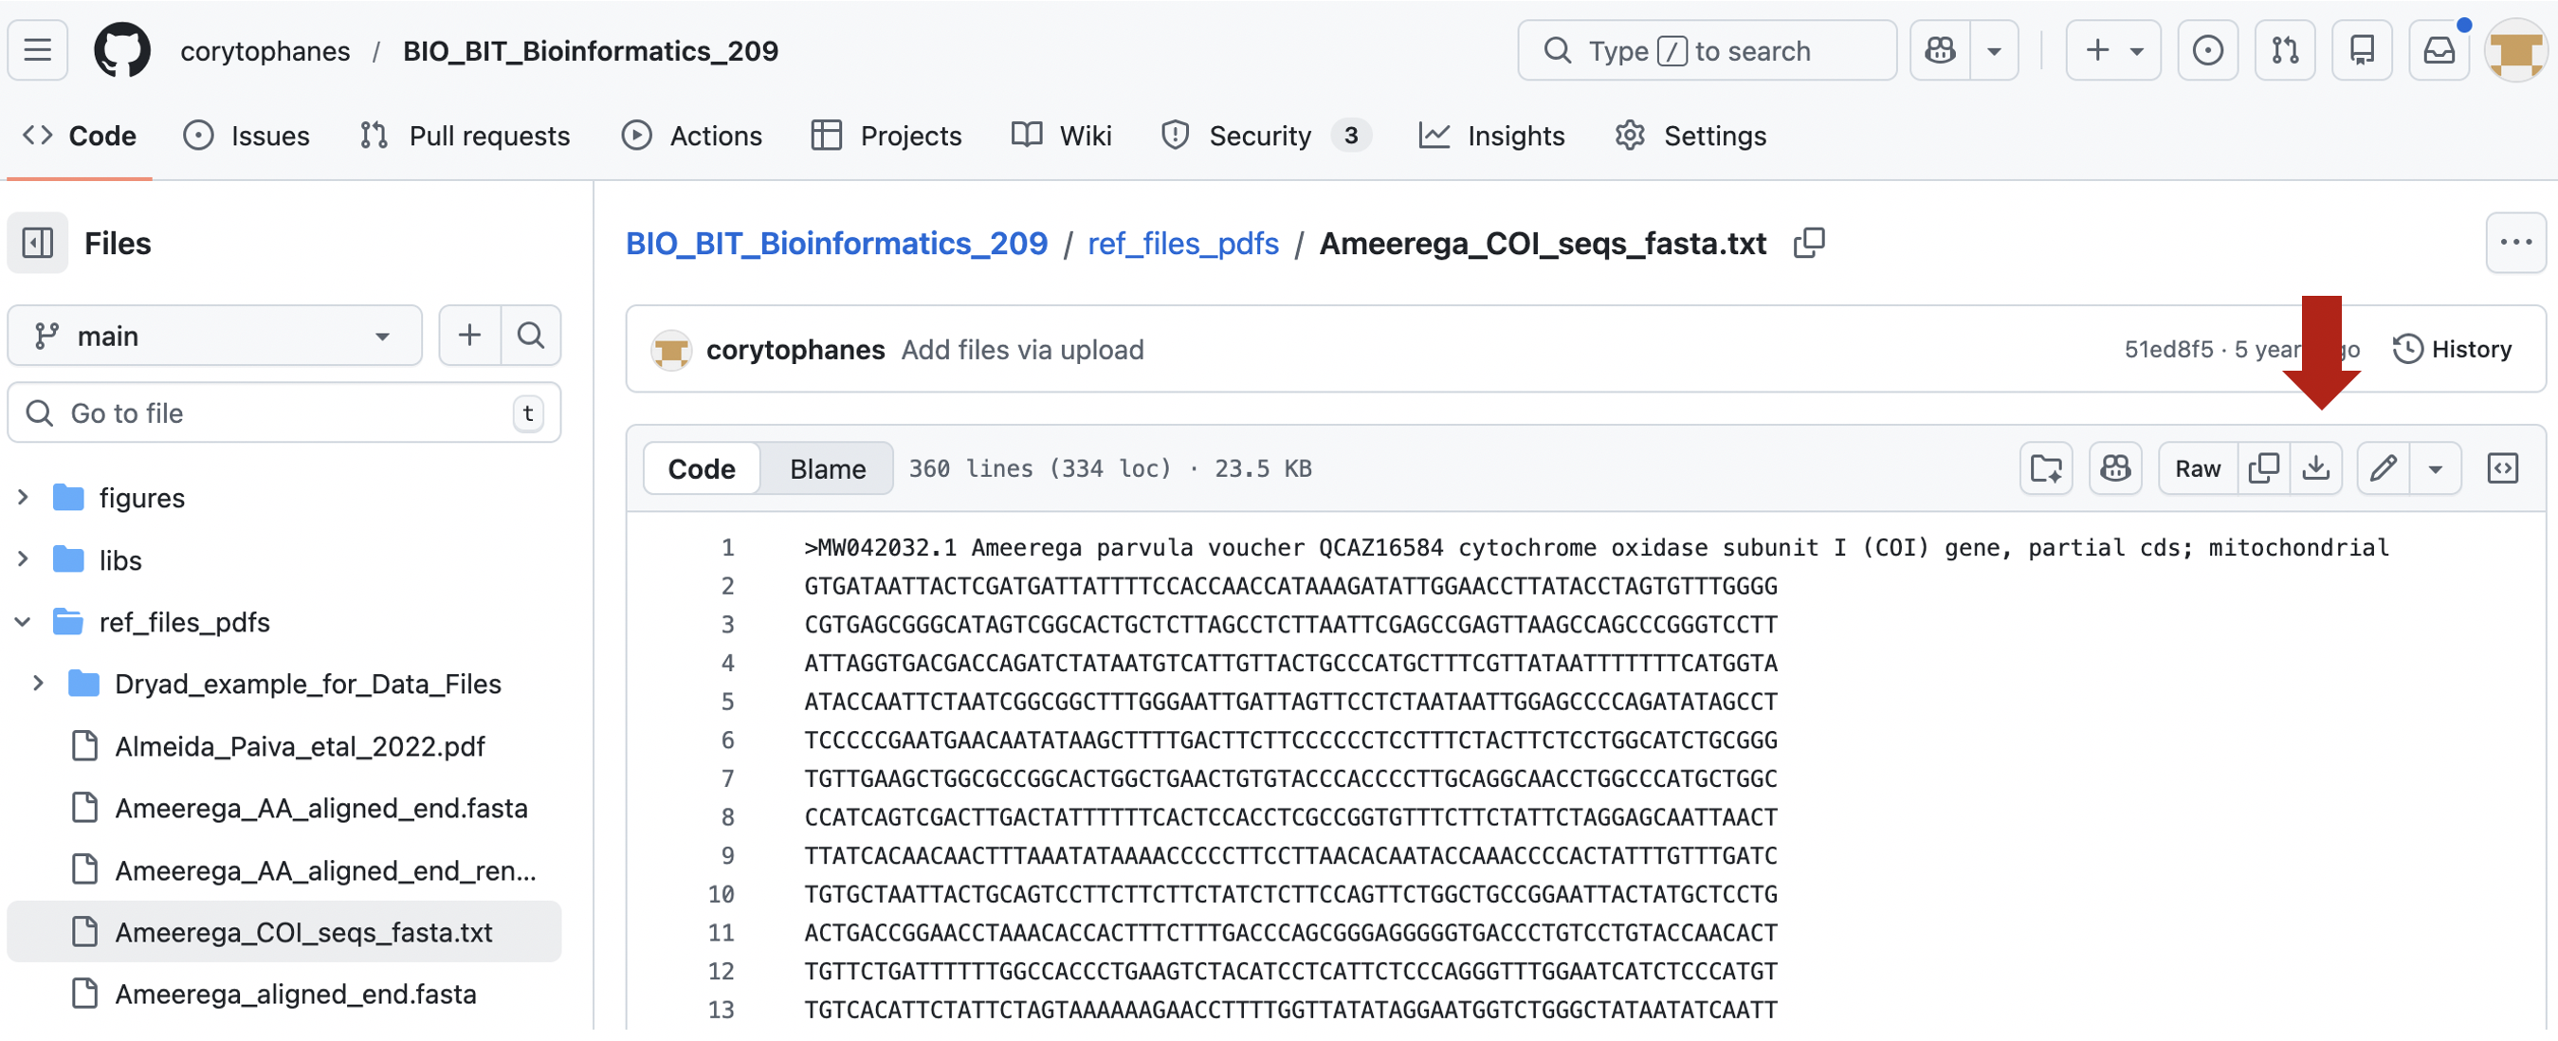Go to the Pull requests tab
This screenshot has height=1041, width=2558.
click(x=465, y=137)
